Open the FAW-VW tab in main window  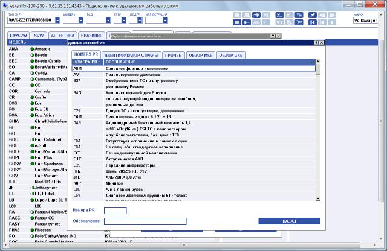[x=19, y=36]
